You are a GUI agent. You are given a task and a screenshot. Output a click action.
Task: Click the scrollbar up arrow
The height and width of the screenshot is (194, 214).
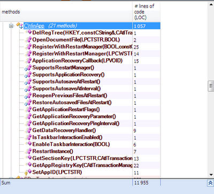click(211, 5)
